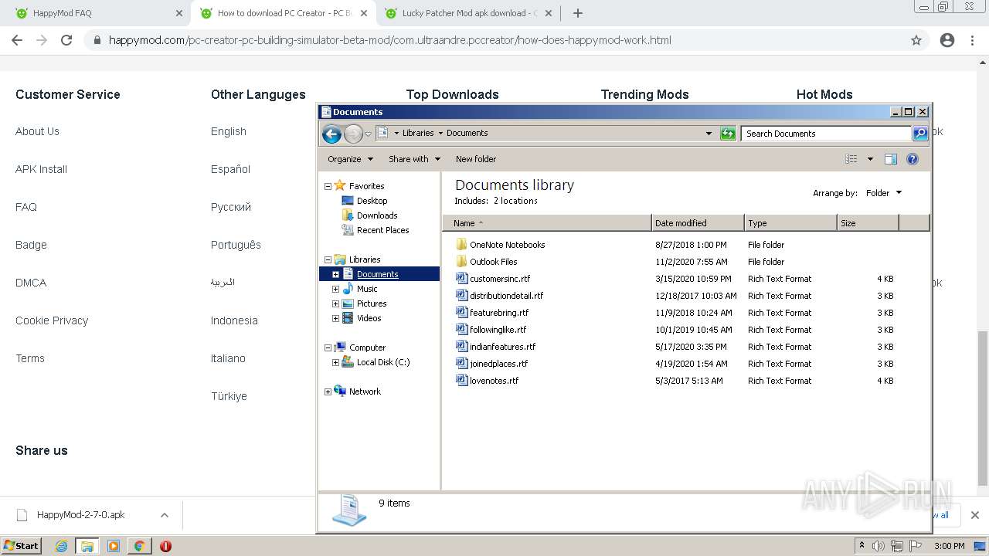Image resolution: width=989 pixels, height=556 pixels.
Task: Collapse the Favorites tree section
Action: pos(328,186)
